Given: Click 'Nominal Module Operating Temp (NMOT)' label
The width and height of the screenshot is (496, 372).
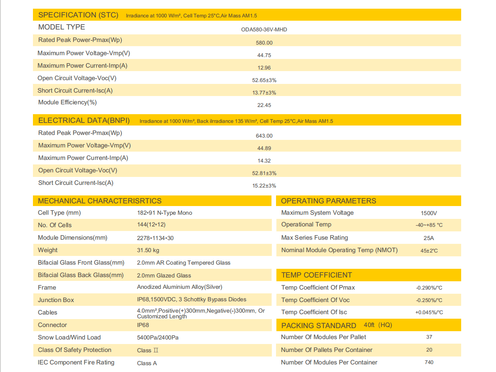Looking at the screenshot, I should point(340,250).
